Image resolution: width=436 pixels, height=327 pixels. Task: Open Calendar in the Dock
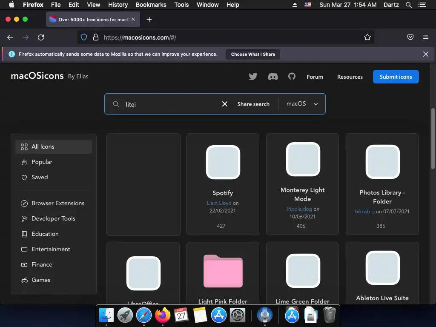click(x=181, y=316)
